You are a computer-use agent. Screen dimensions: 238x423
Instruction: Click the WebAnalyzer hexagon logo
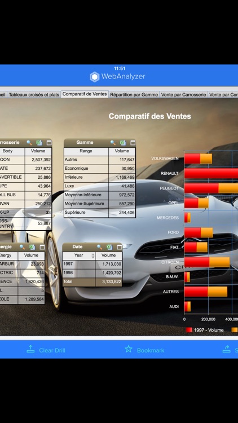[94, 77]
